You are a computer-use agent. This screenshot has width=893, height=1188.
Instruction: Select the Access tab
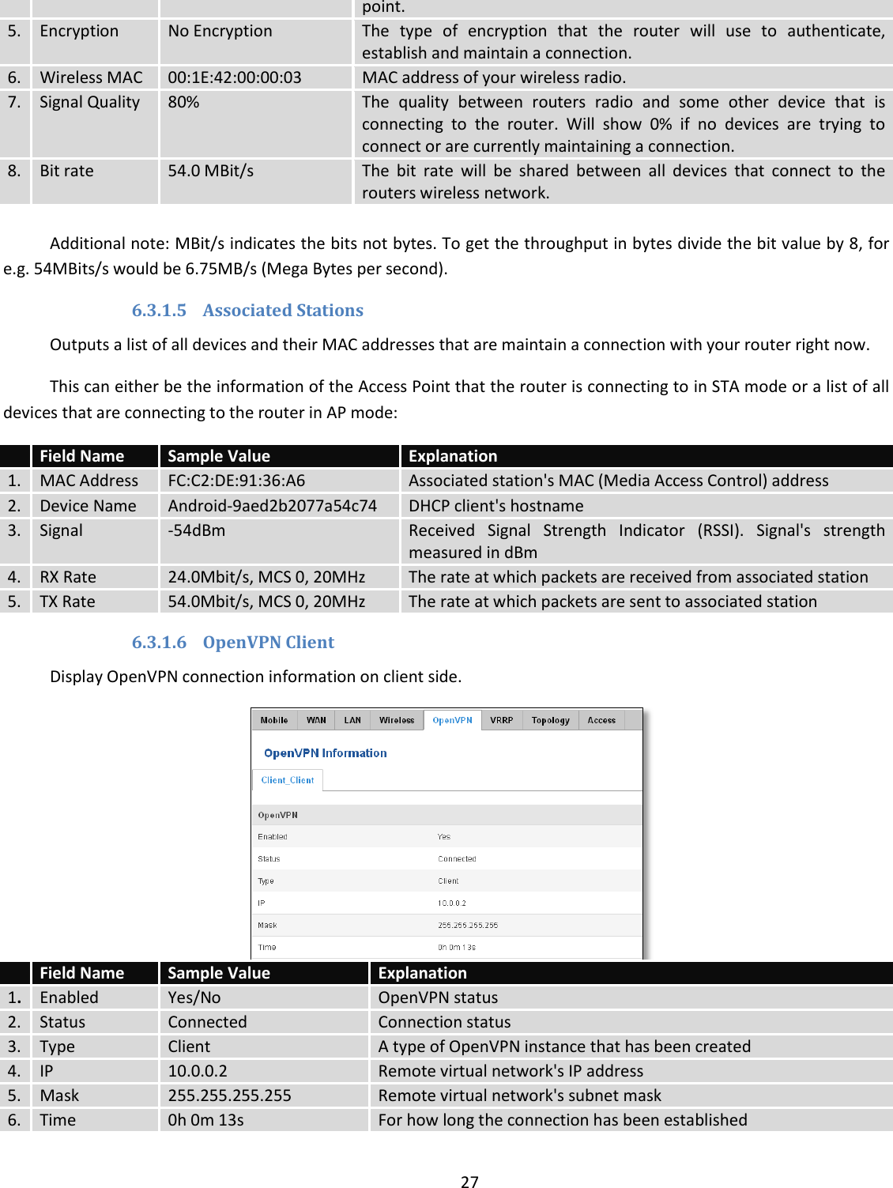tap(601, 720)
